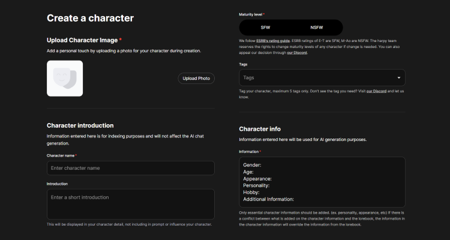450x240 pixels.
Task: Place cursor on the Additional Information: line
Action: click(x=268, y=199)
